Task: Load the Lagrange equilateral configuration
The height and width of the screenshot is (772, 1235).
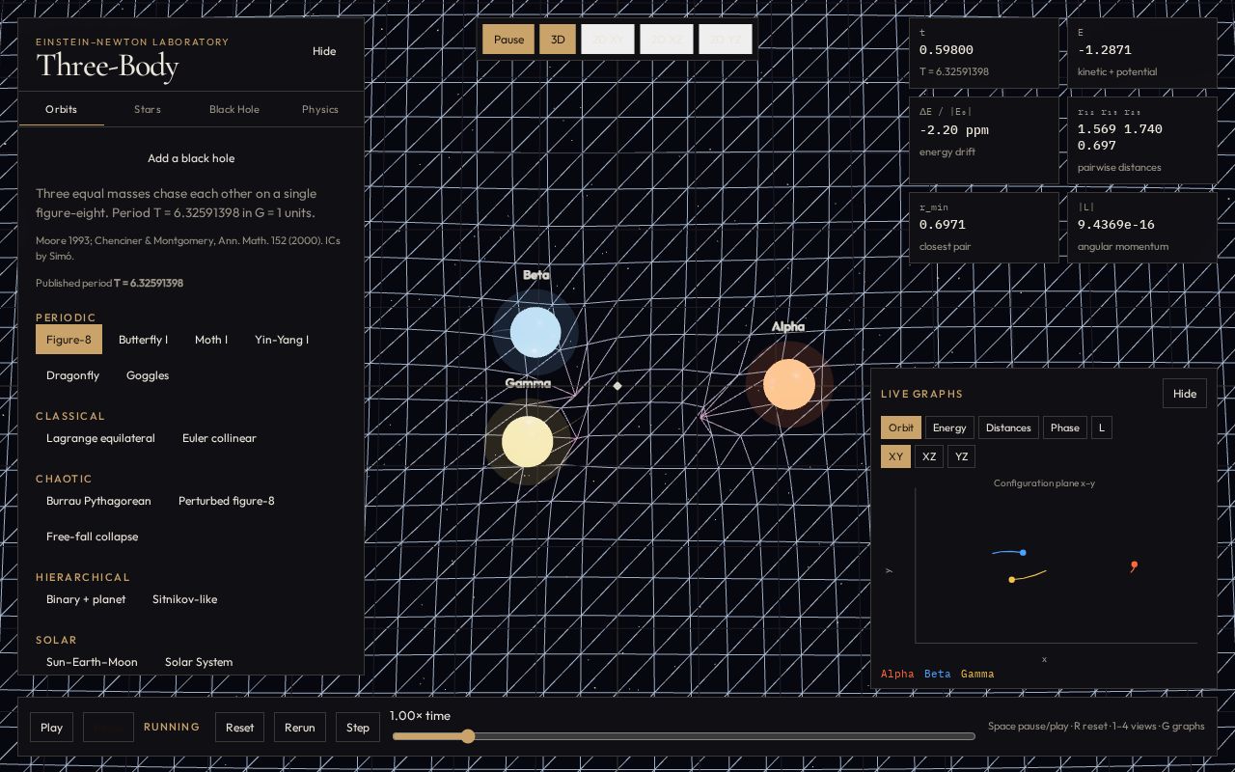Action: coord(100,438)
